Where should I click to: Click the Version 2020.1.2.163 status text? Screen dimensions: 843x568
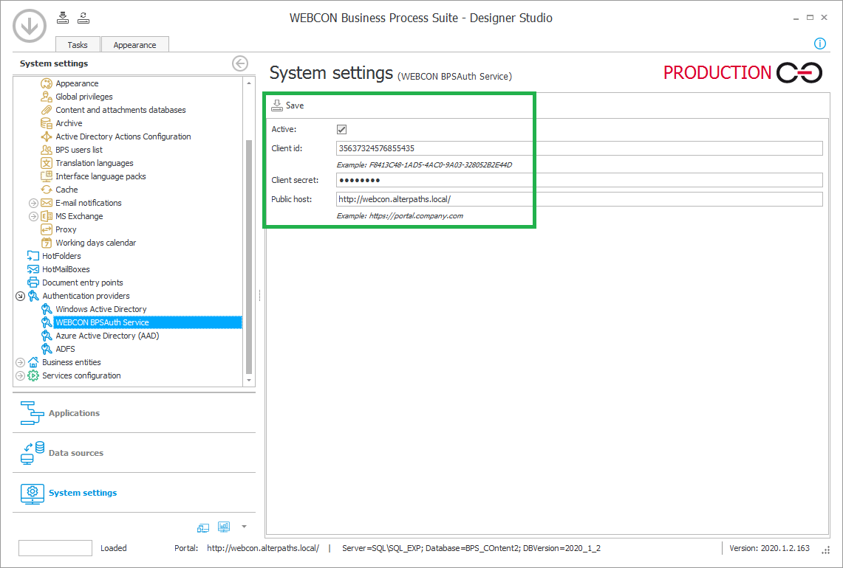pyautogui.click(x=769, y=548)
